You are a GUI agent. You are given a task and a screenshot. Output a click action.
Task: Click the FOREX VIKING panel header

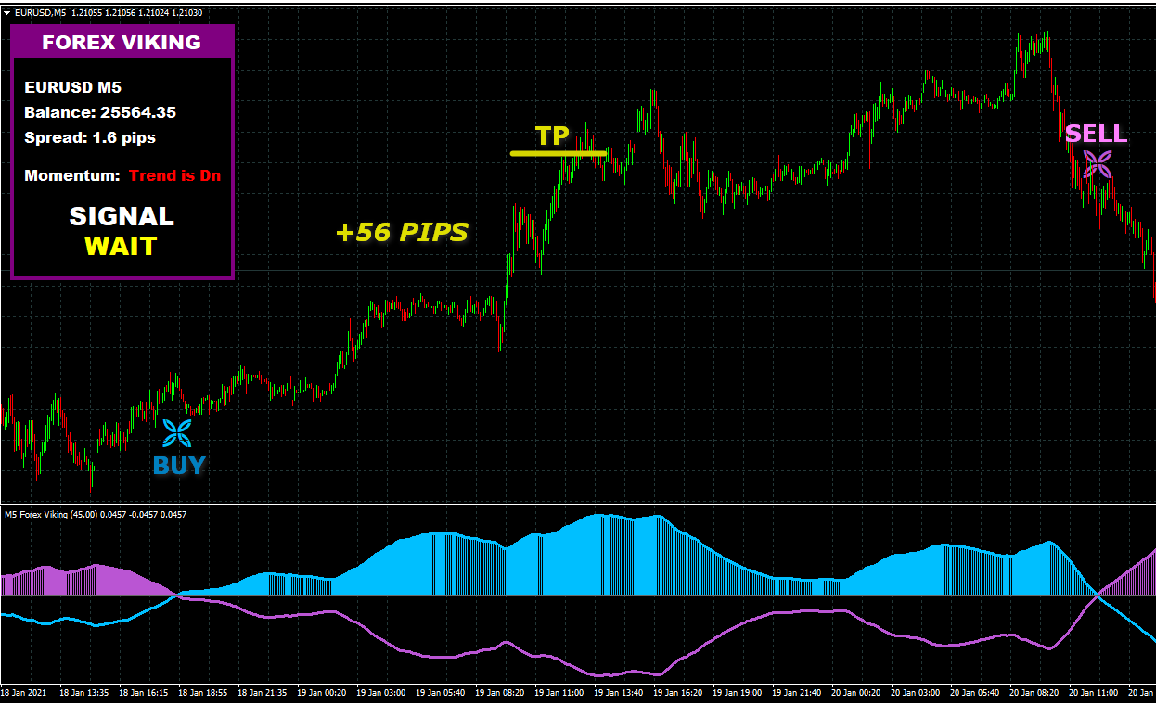122,43
